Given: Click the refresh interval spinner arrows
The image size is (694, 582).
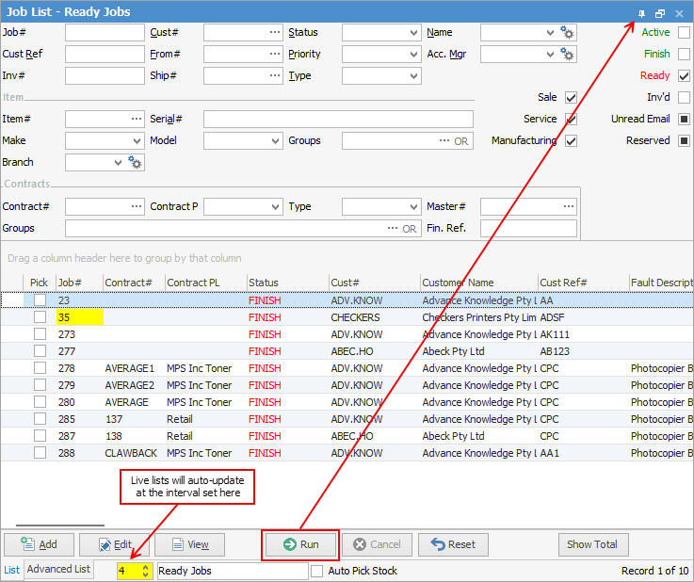Looking at the screenshot, I should [145, 571].
